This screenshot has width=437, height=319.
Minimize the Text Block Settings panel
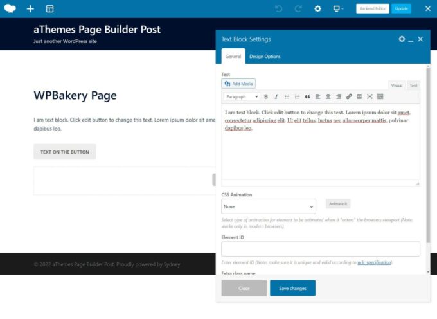pyautogui.click(x=411, y=40)
